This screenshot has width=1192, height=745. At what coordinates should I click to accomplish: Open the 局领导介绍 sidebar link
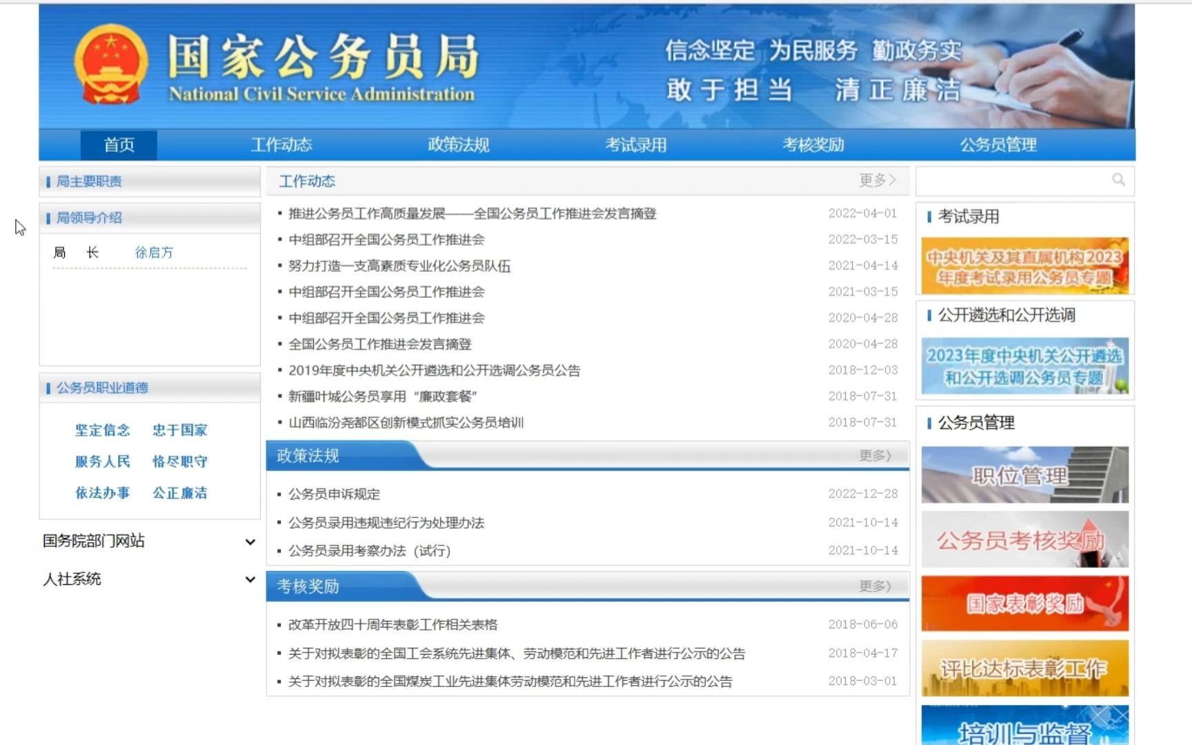pos(89,218)
